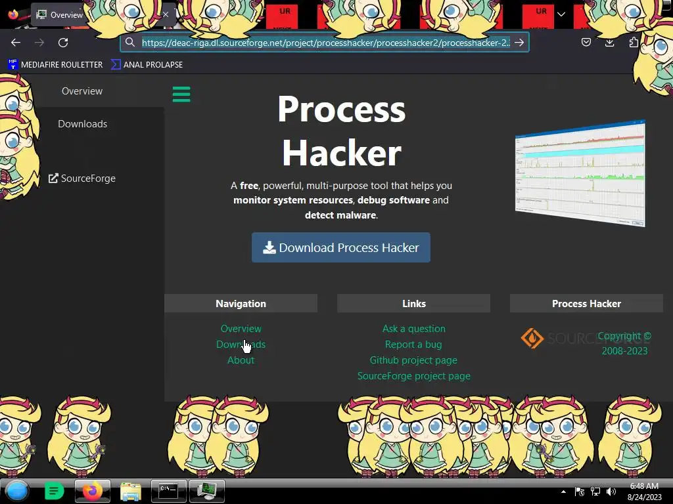This screenshot has height=504, width=673.
Task: Open the extensions puzzle icon
Action: (634, 42)
